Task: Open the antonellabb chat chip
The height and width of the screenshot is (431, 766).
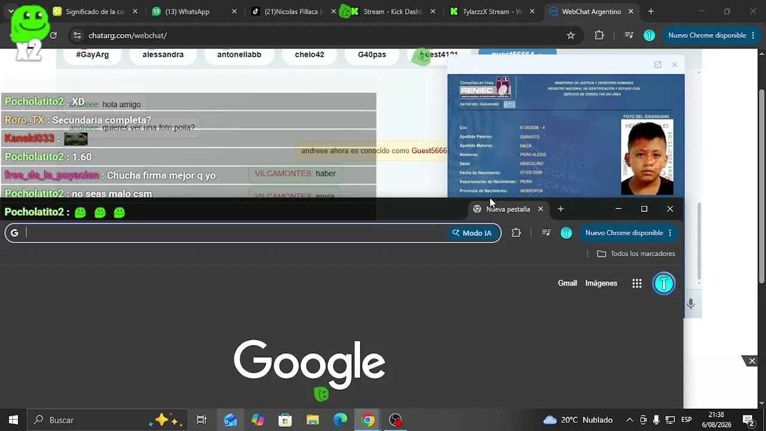Action: (239, 54)
